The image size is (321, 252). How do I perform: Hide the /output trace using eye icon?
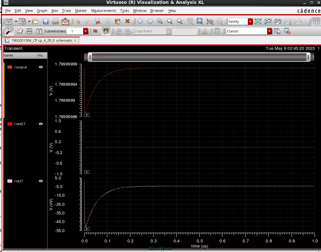point(41,67)
